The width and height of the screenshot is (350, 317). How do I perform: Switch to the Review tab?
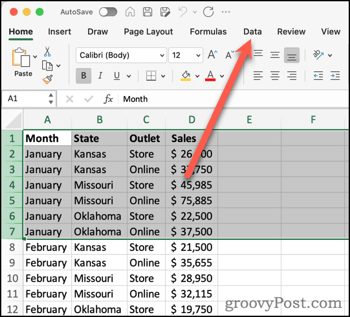[291, 32]
